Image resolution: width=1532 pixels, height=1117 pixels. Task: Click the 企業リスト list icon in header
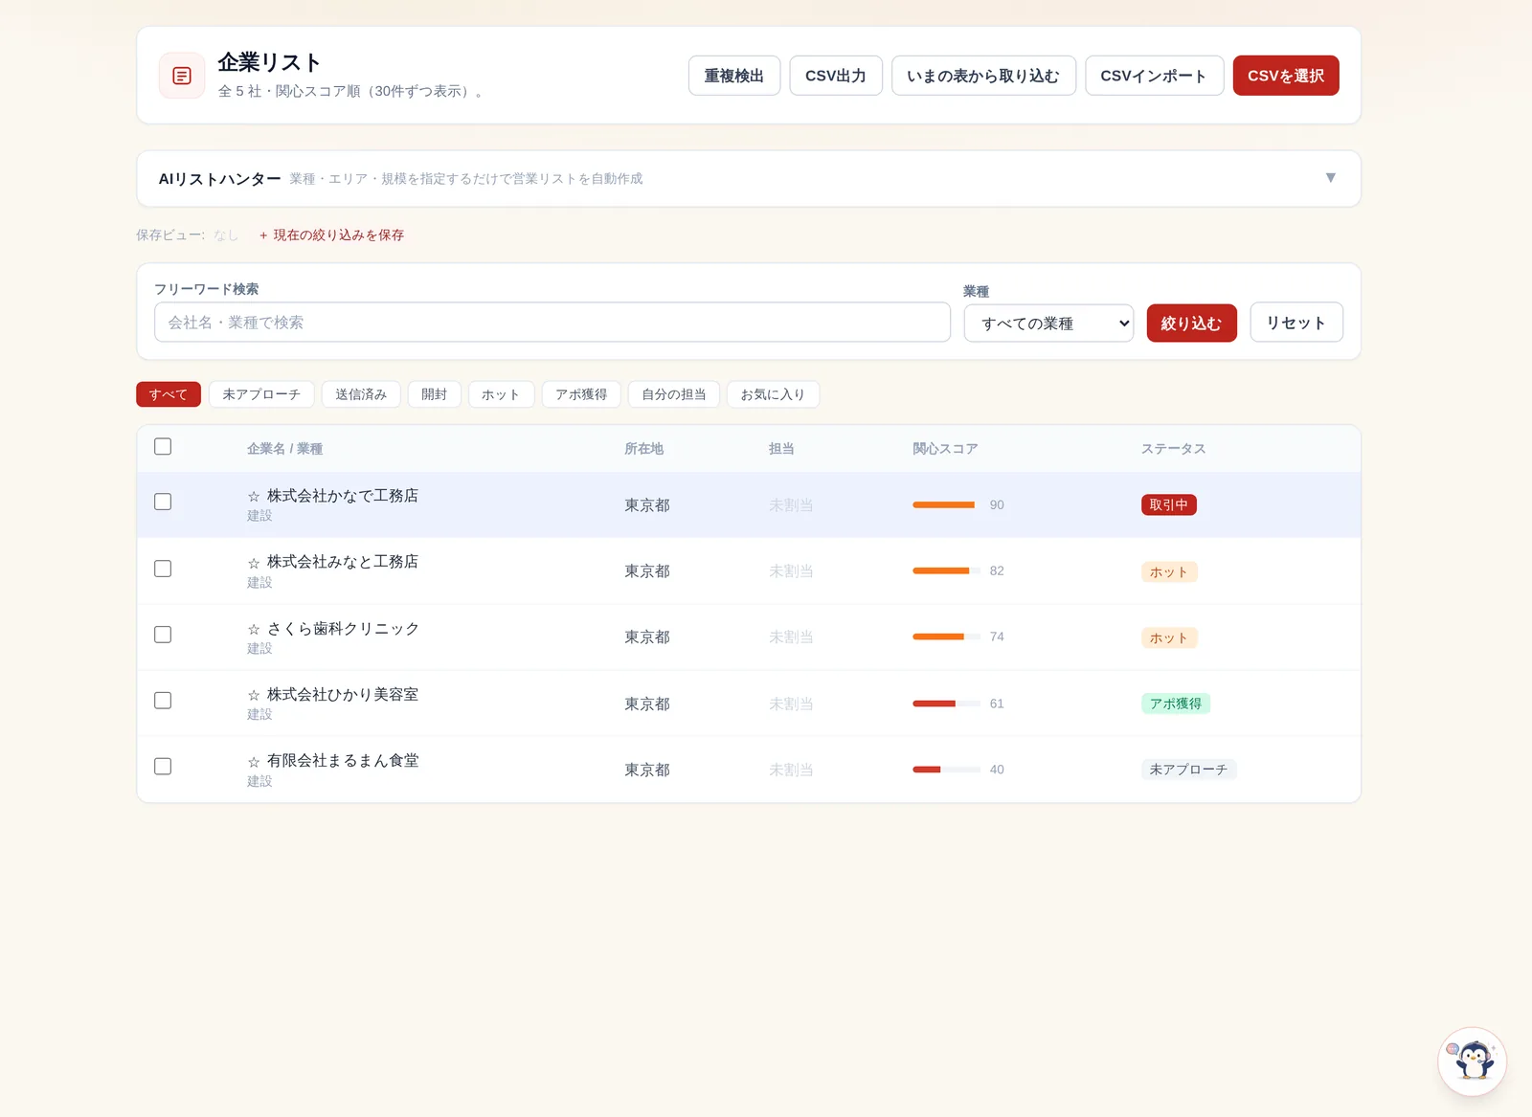182,76
